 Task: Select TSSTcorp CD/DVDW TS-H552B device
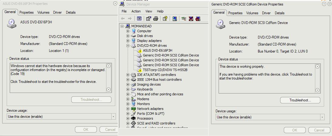pyautogui.click(x=165, y=70)
